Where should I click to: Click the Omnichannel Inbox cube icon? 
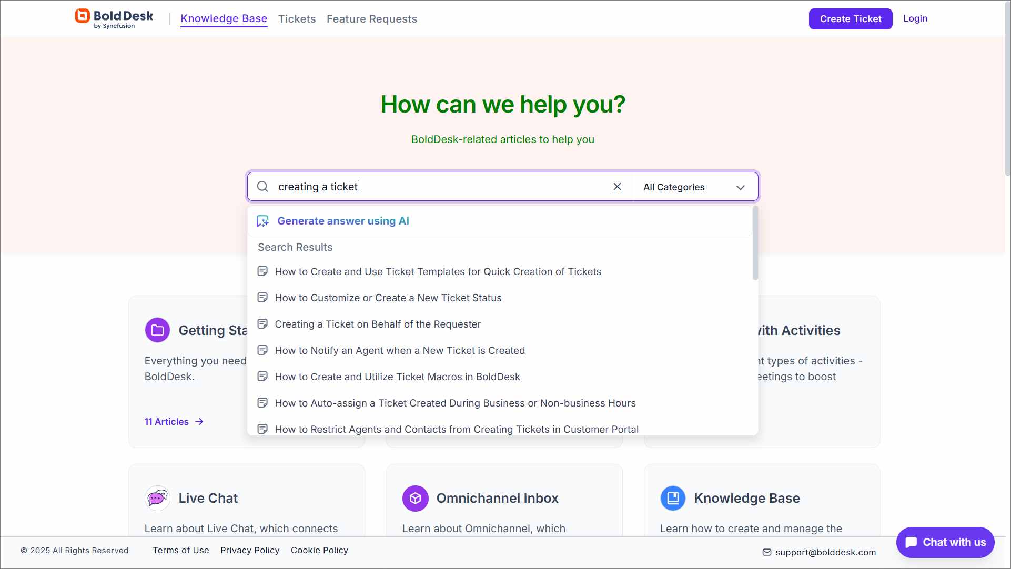pyautogui.click(x=415, y=498)
